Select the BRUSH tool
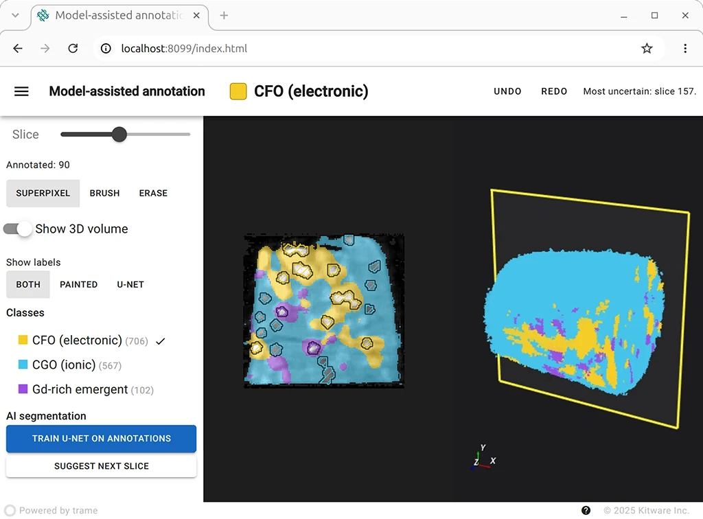 tap(104, 193)
